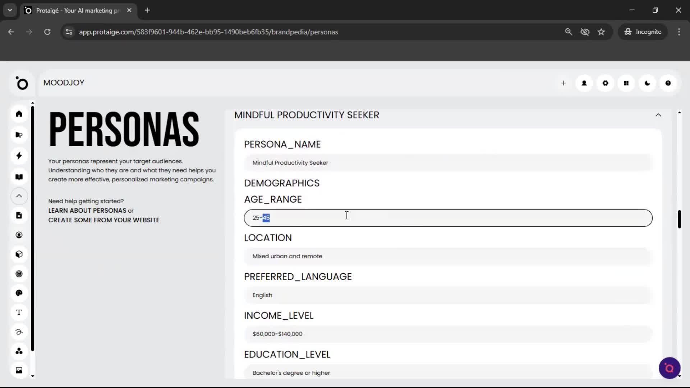Open the apps grid icon in top bar
Screen dimensions: 690x388
(x=626, y=83)
